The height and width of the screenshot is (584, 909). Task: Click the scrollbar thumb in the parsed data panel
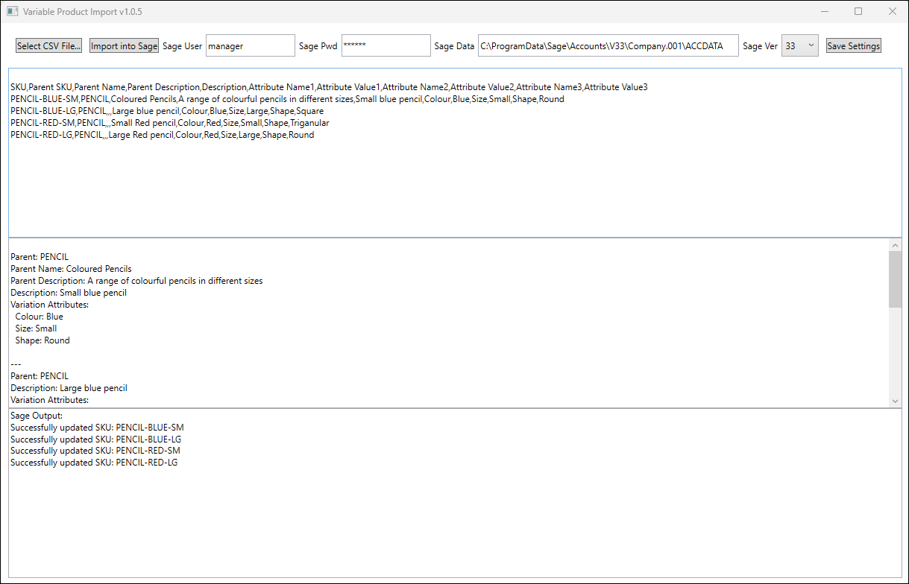point(896,279)
